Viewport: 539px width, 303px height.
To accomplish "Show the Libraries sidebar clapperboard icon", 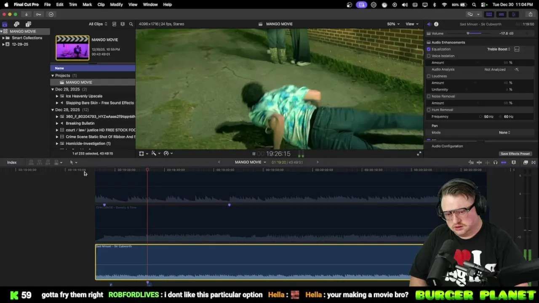I will coord(5,24).
